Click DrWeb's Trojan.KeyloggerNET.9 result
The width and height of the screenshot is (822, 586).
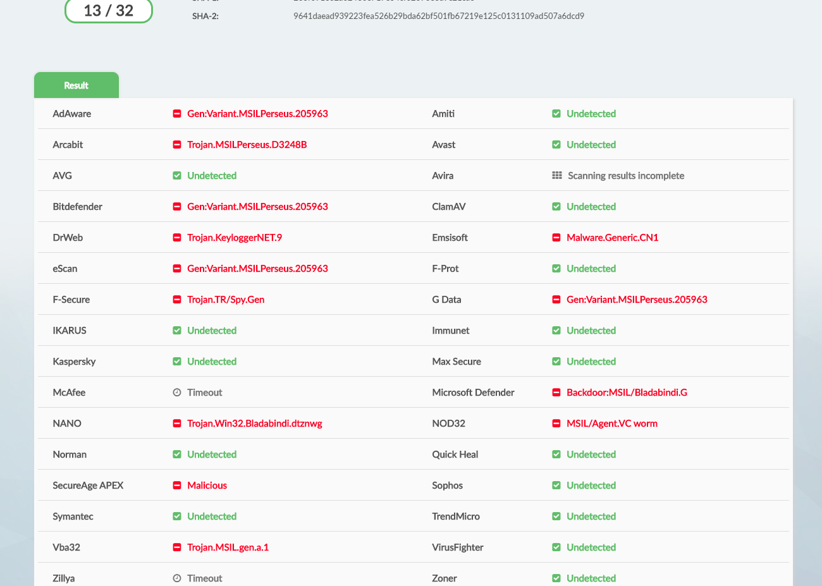235,238
